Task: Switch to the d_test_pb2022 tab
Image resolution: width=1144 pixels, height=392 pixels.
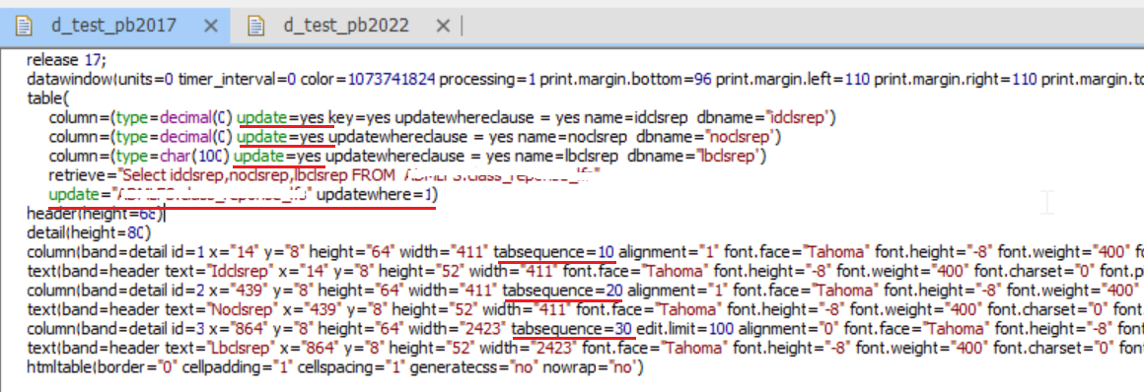Action: point(346,26)
